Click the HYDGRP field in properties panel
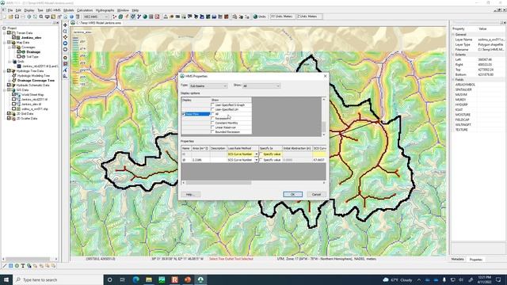 [x=461, y=104]
